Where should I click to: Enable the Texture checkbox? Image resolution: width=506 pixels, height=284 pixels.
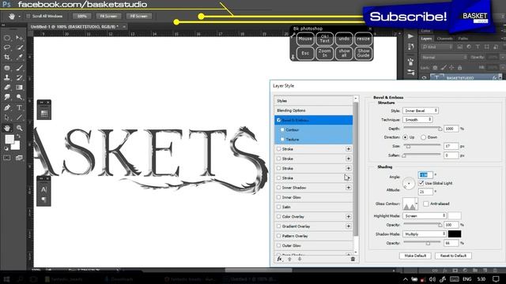[282, 140]
